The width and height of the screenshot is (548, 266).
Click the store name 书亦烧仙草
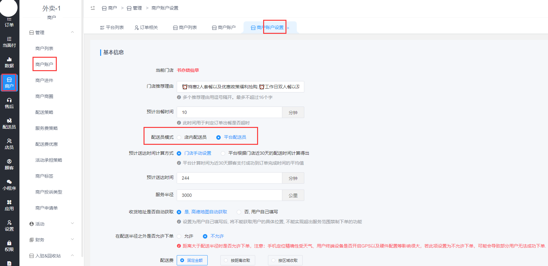(x=188, y=70)
